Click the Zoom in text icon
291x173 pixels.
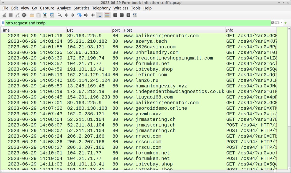[115, 15]
